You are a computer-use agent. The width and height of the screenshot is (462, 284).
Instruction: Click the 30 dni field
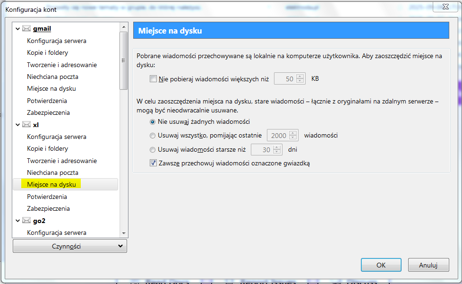[x=262, y=150]
